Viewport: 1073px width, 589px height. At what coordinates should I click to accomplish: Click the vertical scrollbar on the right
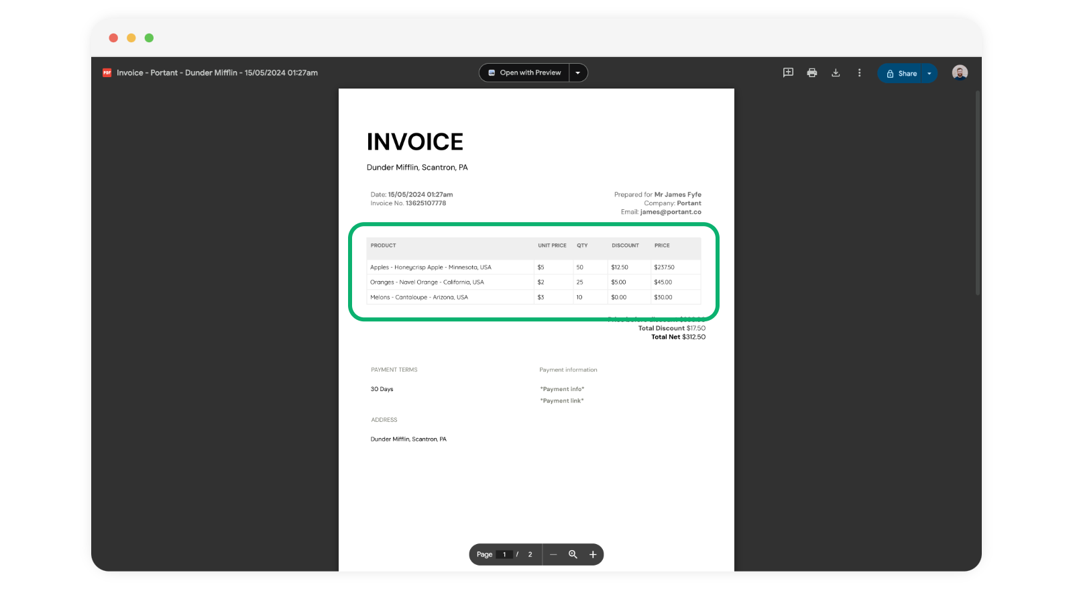tap(978, 193)
